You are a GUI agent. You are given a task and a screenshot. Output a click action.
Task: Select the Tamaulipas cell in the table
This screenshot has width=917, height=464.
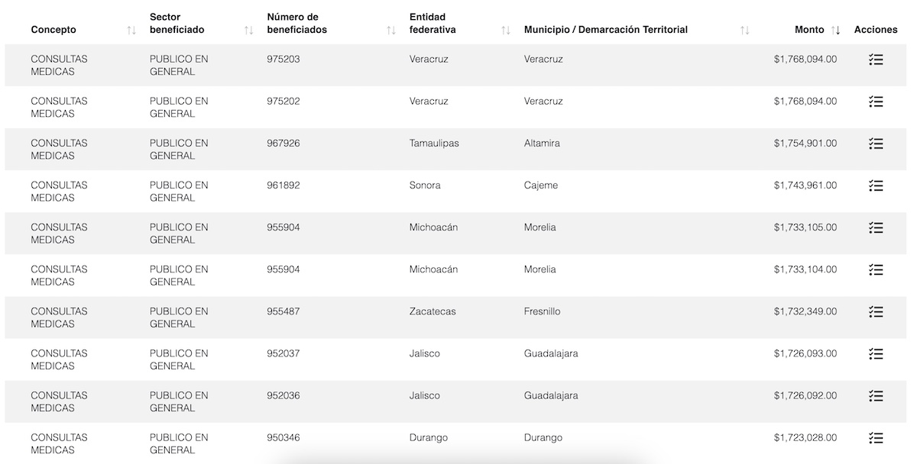tap(434, 143)
